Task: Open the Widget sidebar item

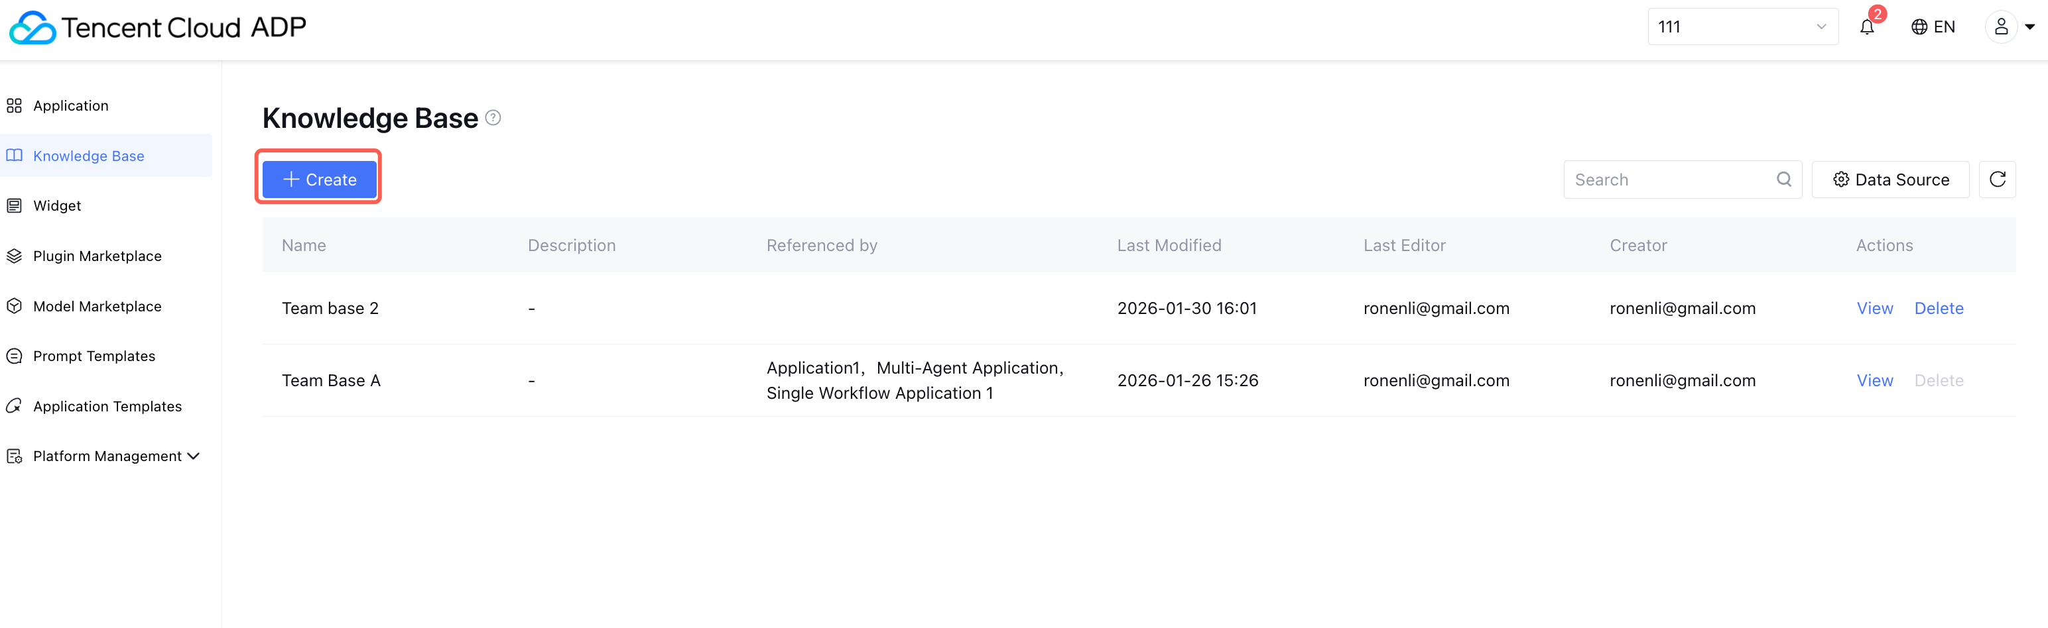Action: pos(57,205)
